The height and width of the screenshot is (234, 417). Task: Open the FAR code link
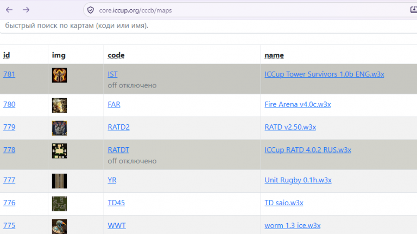pyautogui.click(x=114, y=104)
